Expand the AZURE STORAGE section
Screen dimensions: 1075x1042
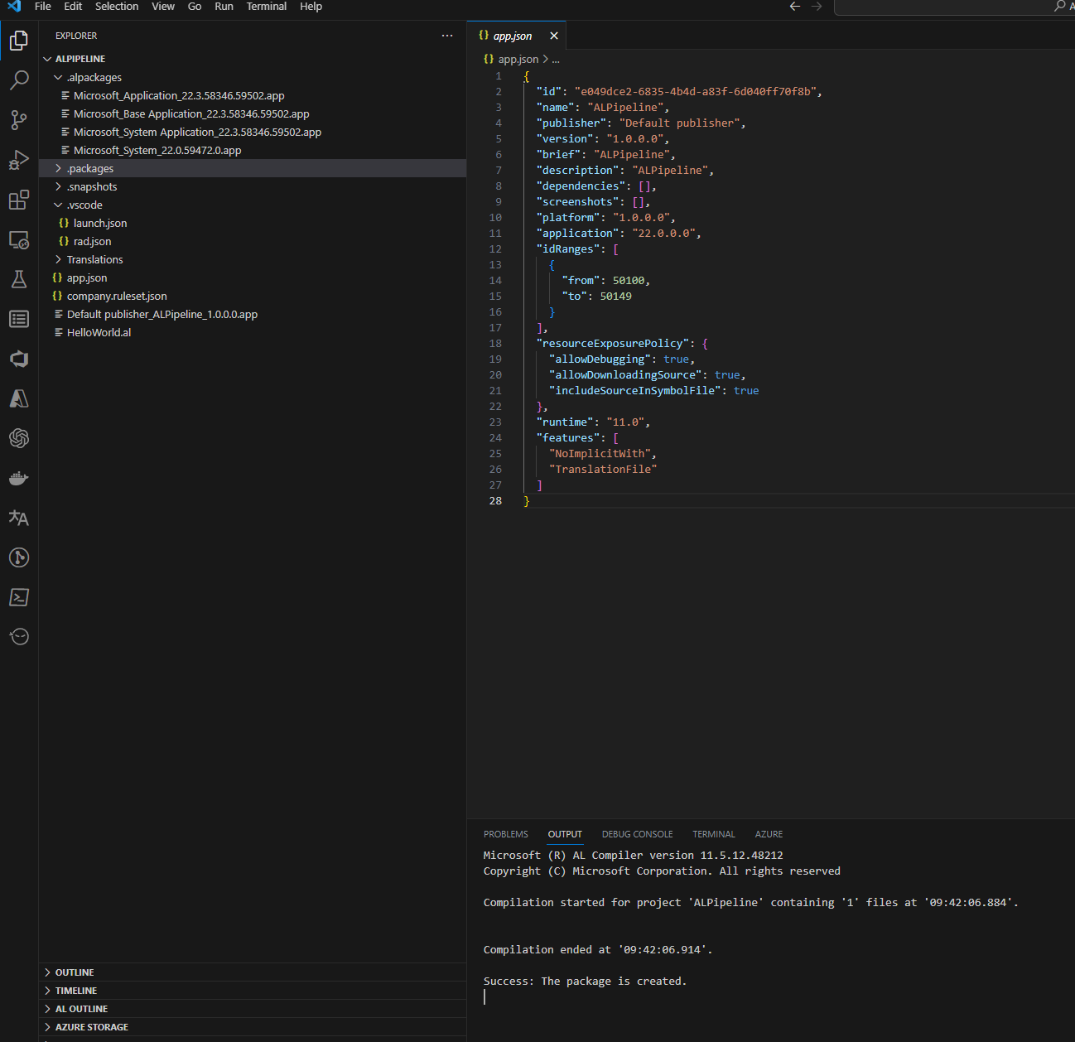[x=91, y=1026]
